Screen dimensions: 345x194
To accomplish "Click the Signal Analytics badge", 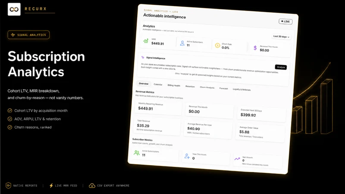I will [28, 35].
